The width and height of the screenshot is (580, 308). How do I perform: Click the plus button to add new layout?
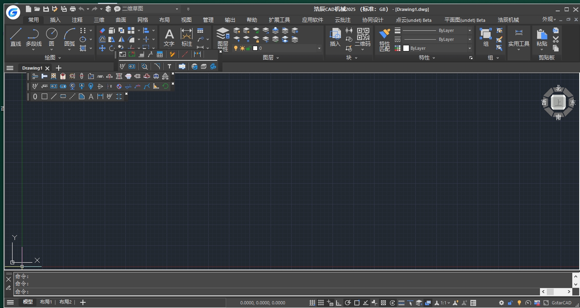pyautogui.click(x=83, y=302)
